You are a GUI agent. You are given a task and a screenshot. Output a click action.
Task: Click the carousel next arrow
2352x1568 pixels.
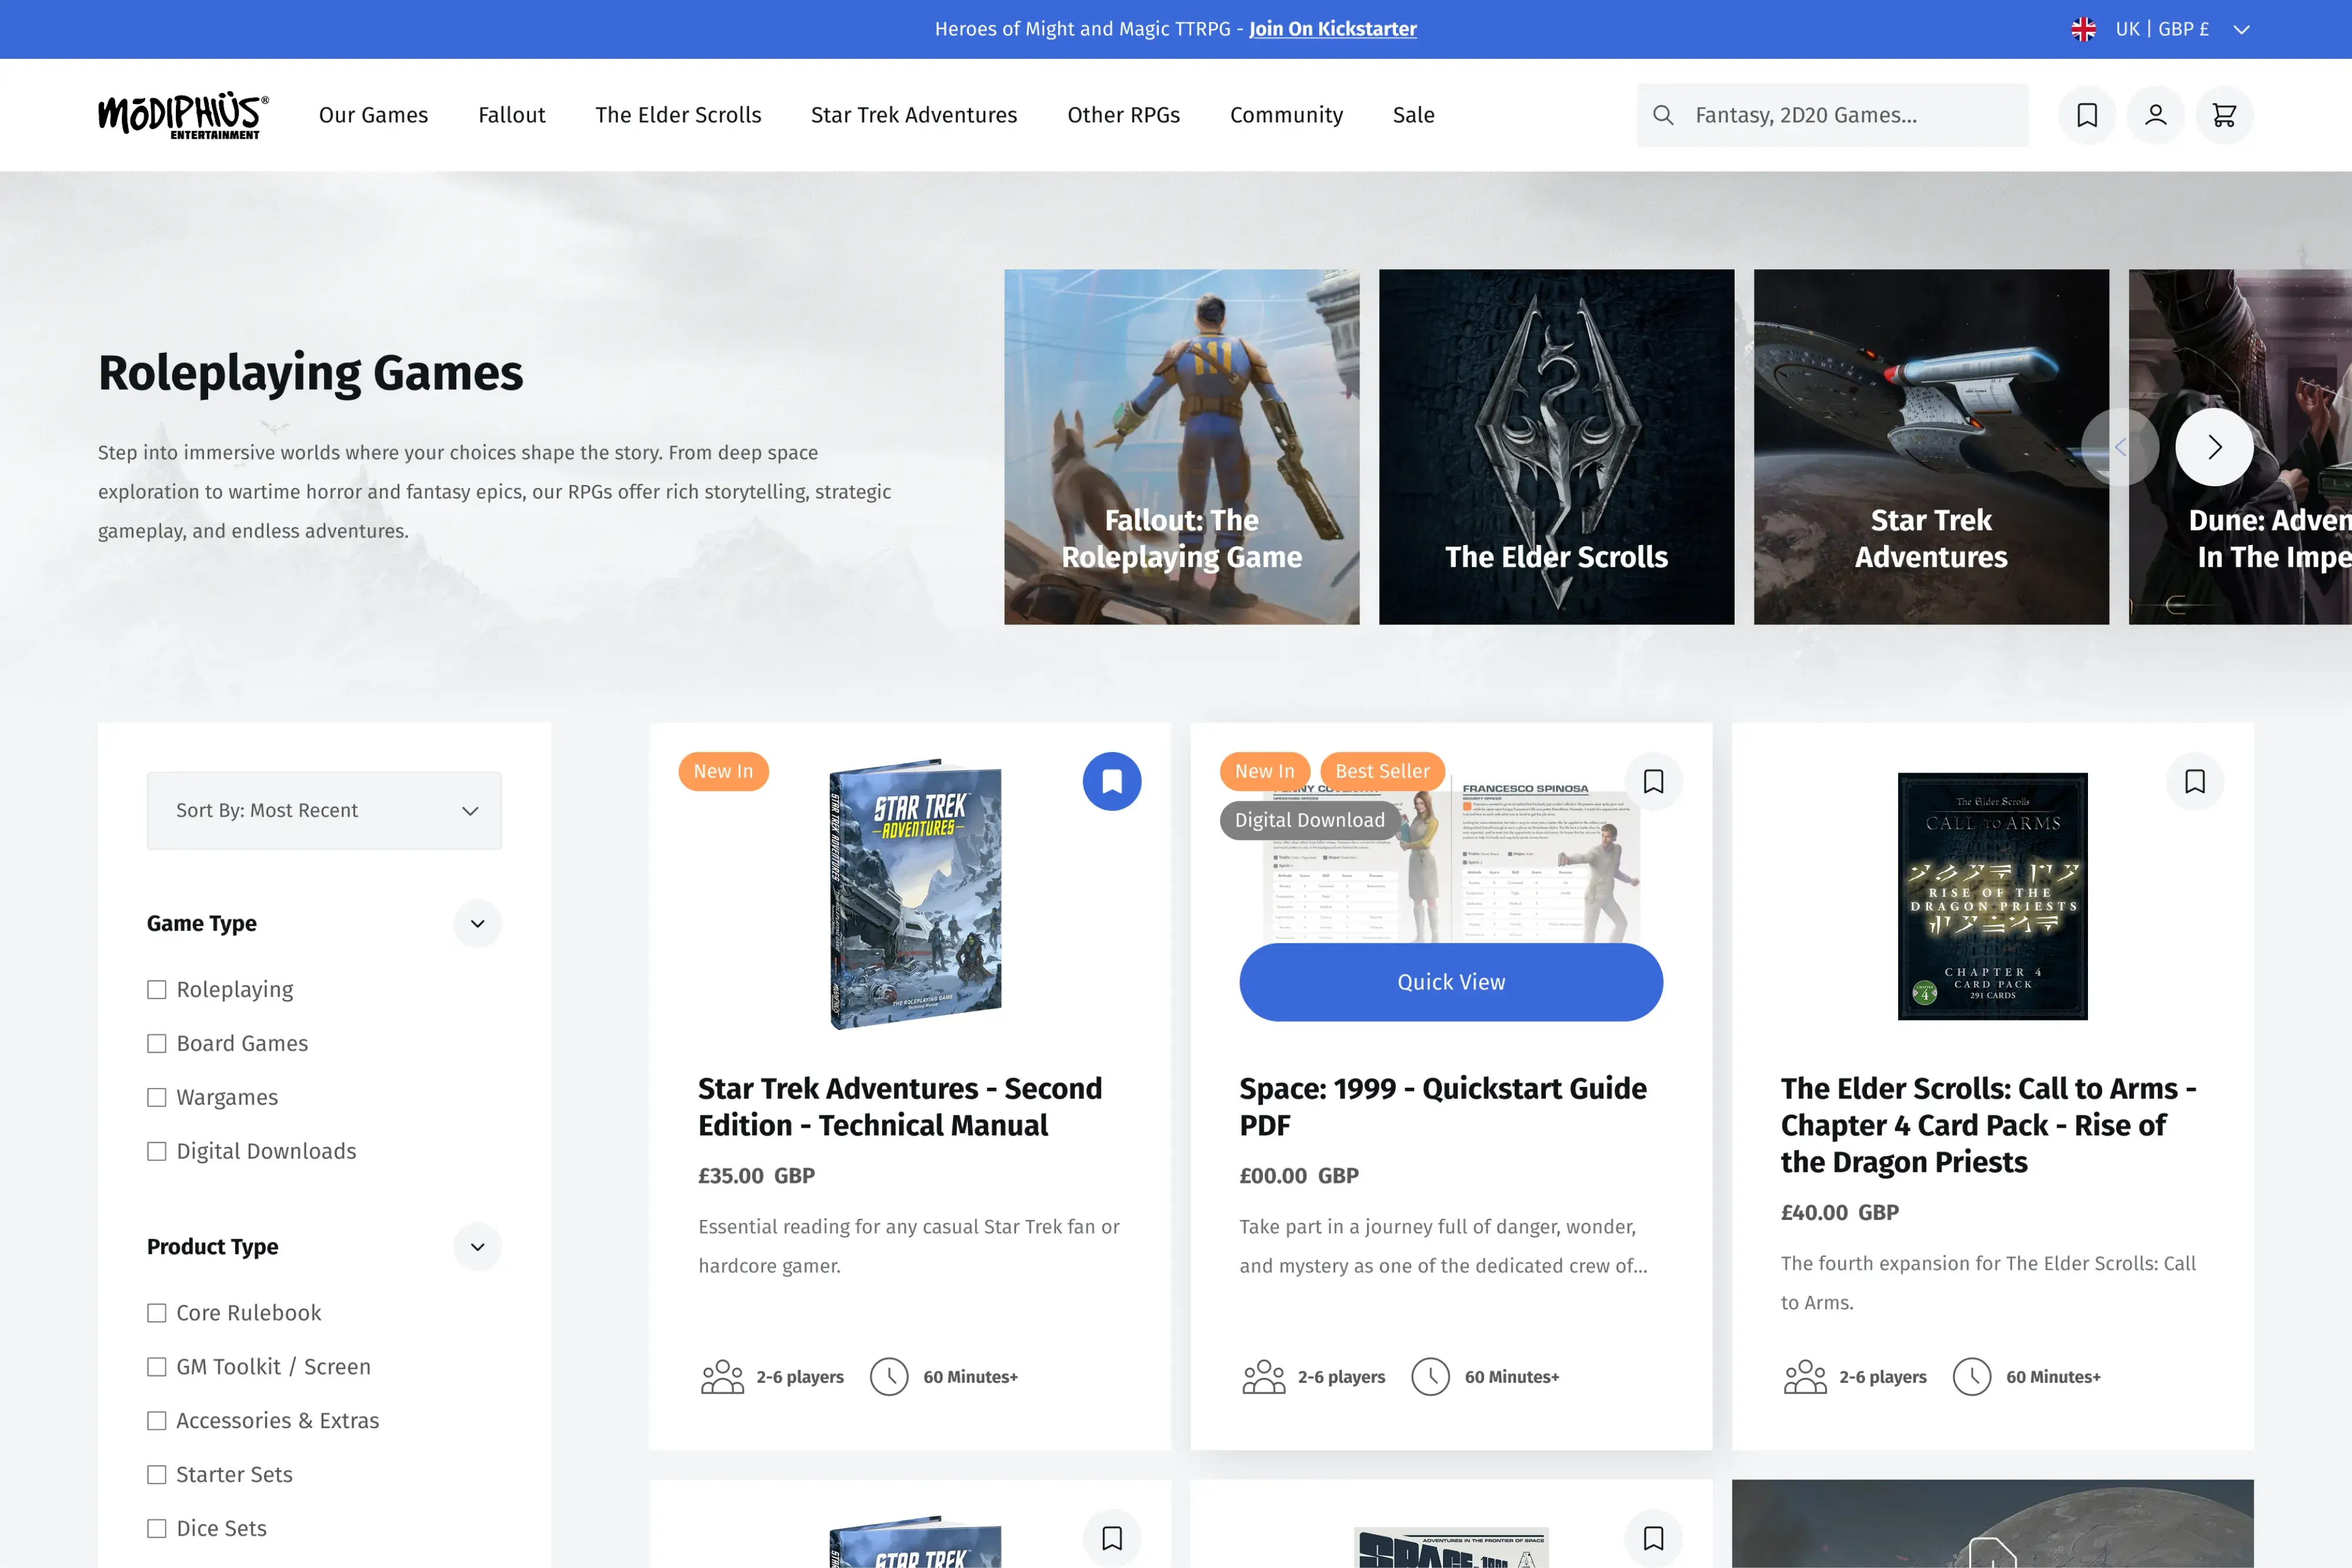[2214, 447]
